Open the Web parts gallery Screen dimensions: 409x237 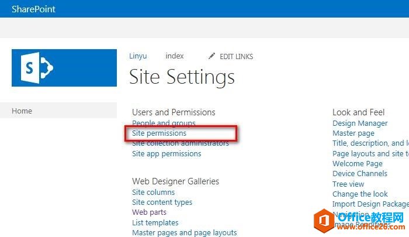click(149, 212)
